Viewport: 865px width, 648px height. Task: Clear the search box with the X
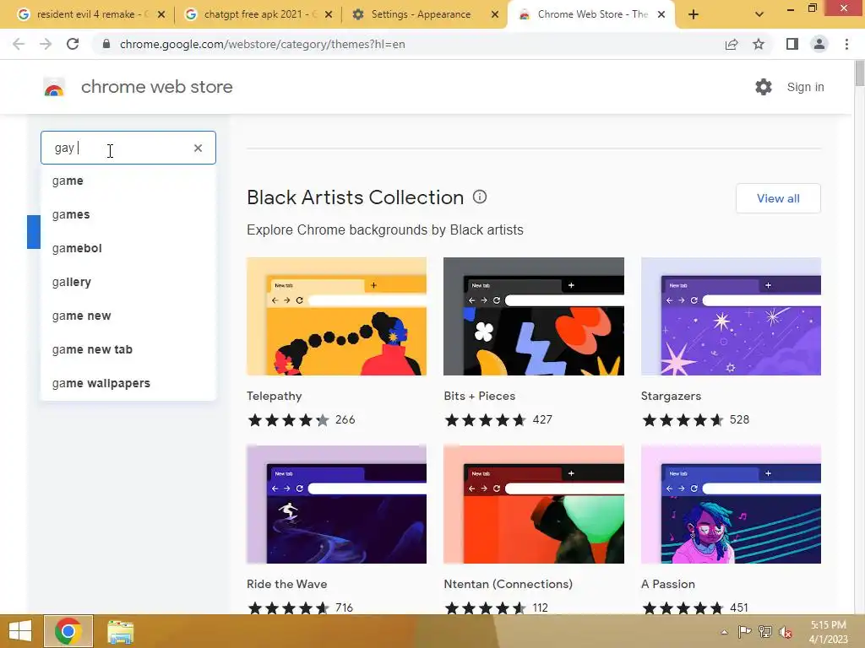click(198, 148)
